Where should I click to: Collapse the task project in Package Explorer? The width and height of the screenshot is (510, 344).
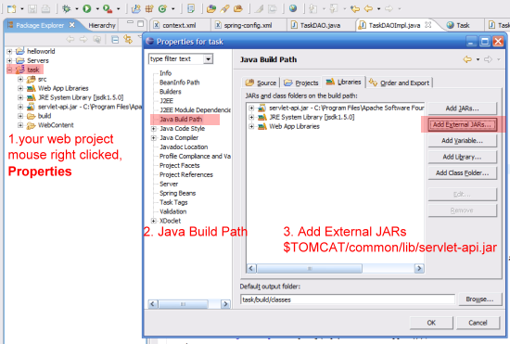[x=9, y=70]
